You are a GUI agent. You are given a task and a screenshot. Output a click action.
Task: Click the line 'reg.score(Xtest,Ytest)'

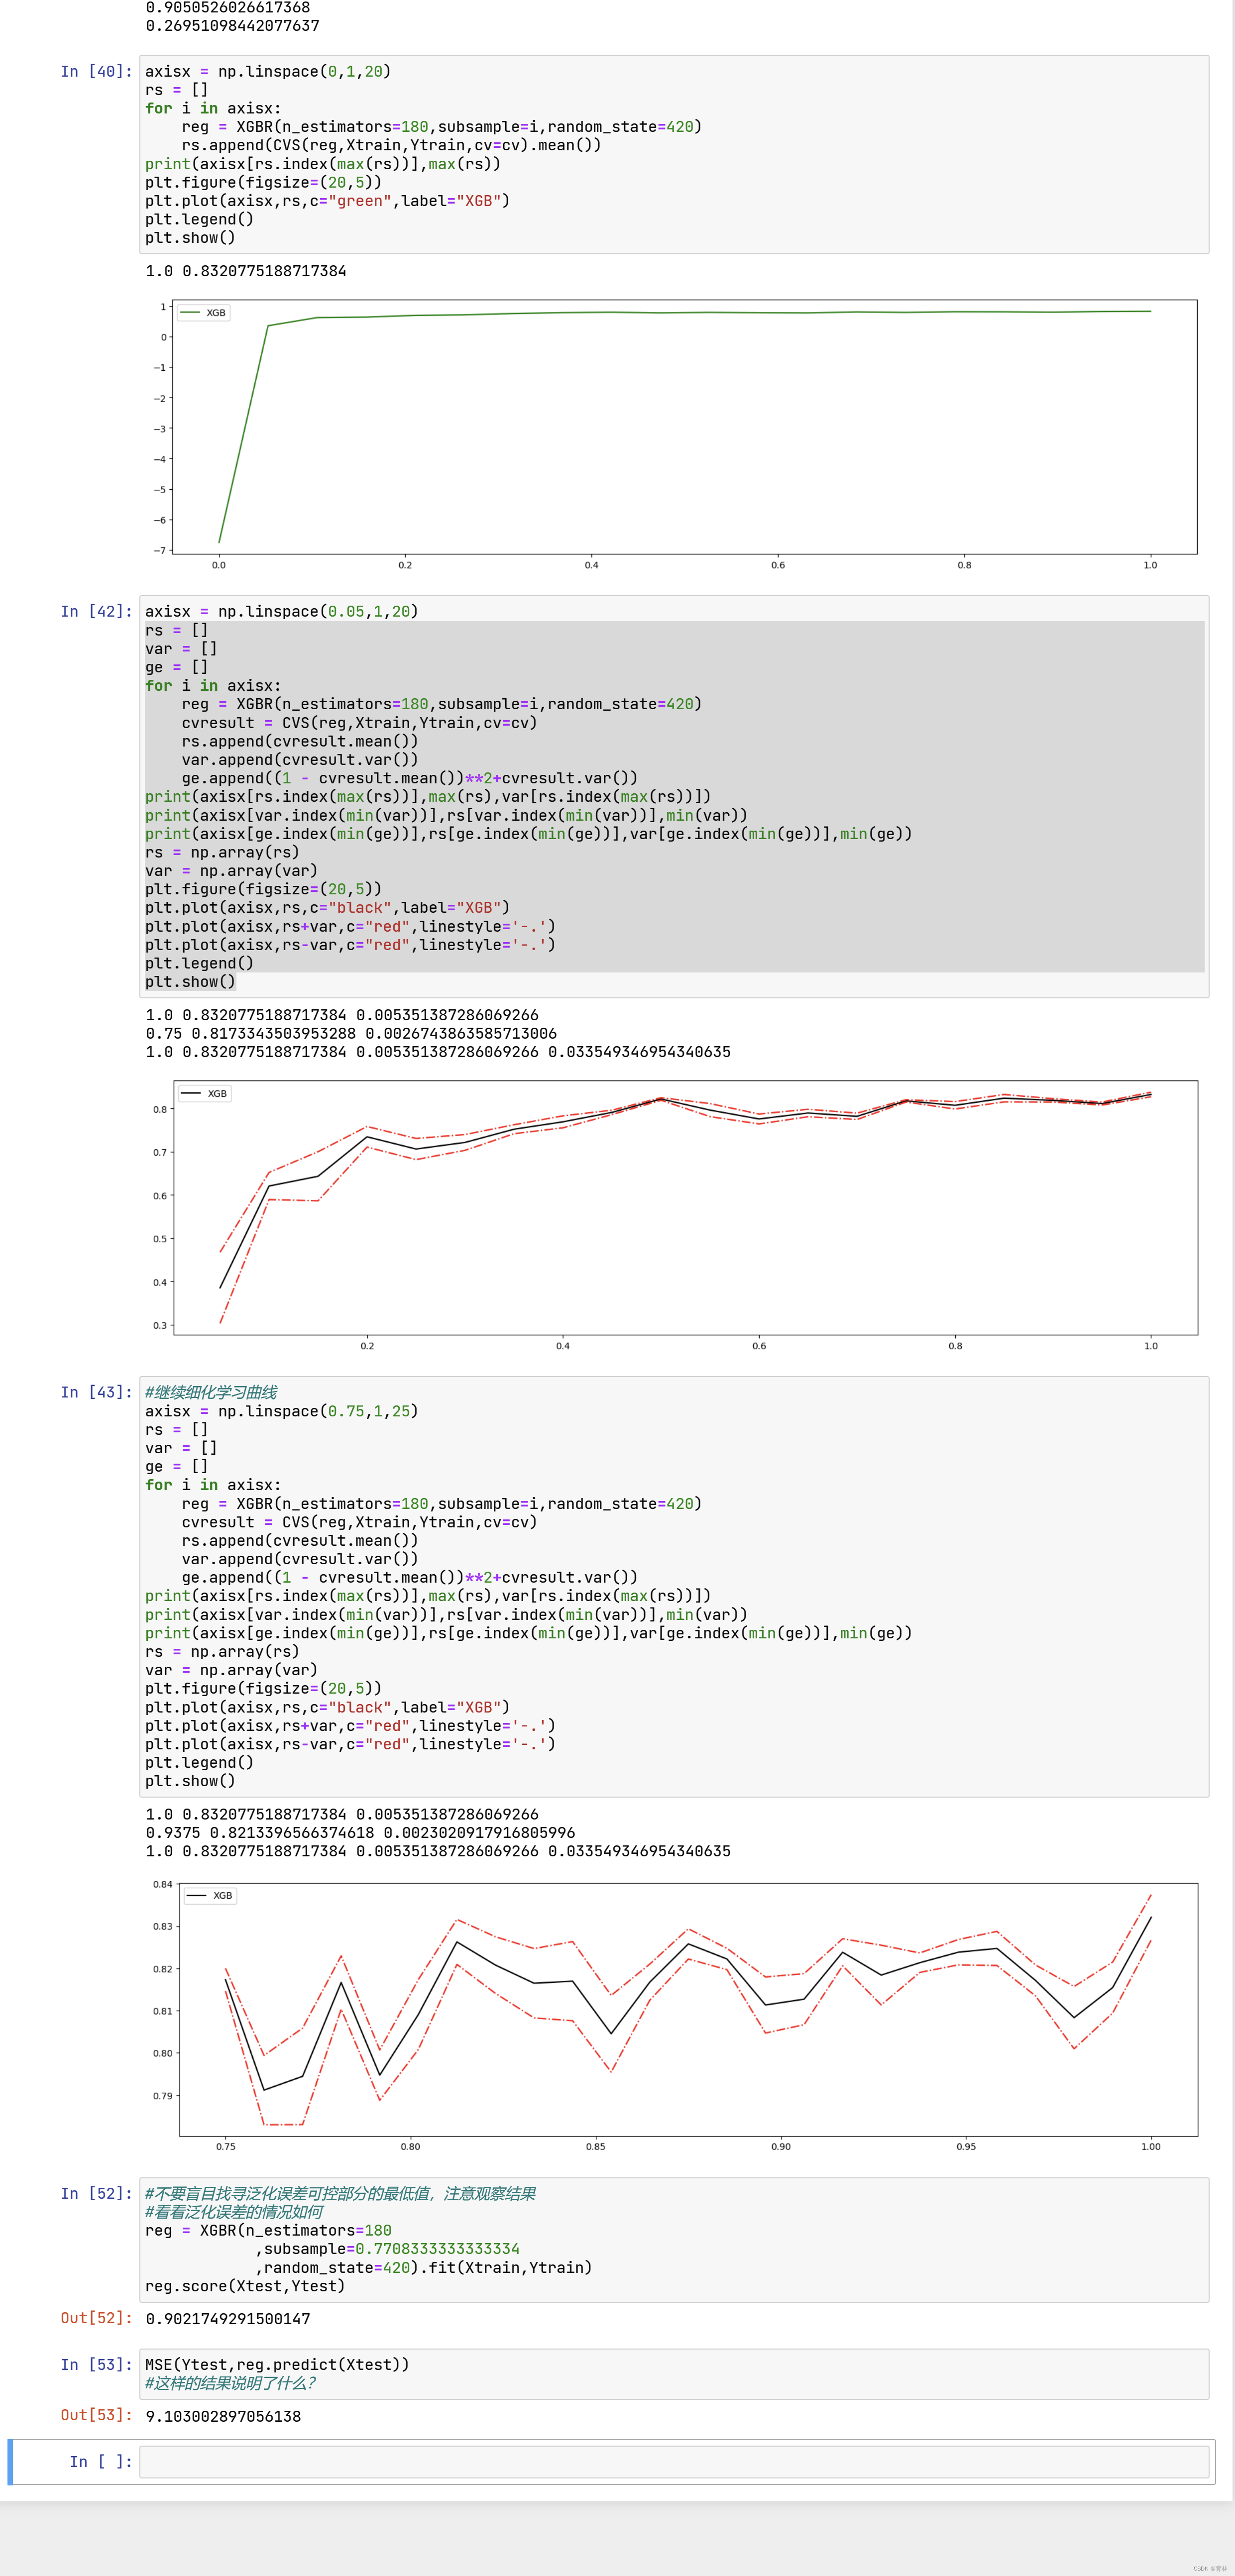point(245,2286)
